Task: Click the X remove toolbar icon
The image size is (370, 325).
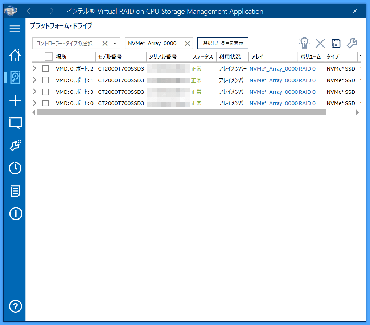Action: [320, 44]
